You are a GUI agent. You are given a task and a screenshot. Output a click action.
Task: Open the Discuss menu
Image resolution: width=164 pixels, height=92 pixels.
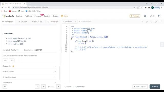click(55, 16)
